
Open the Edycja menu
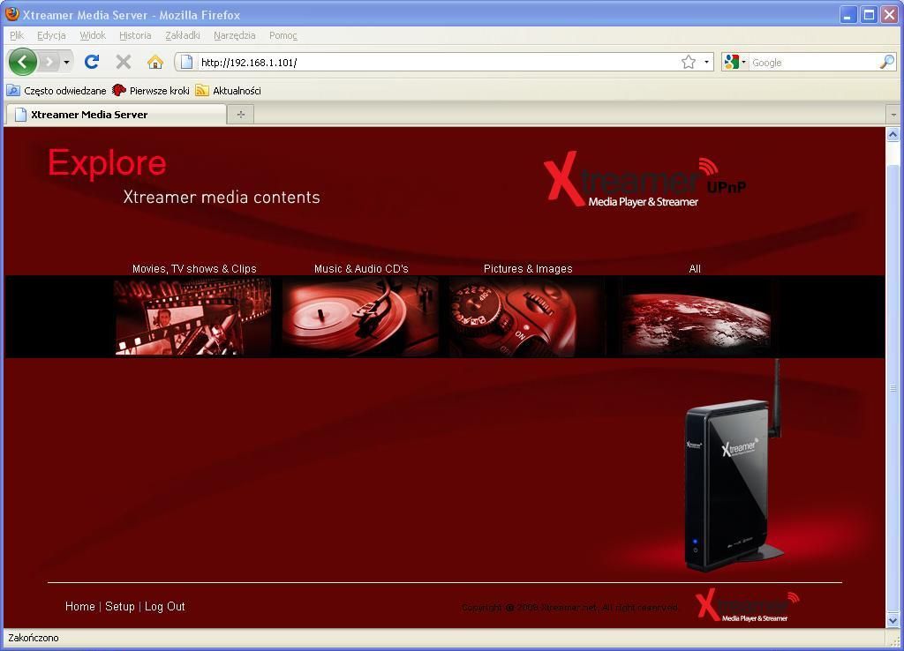click(51, 35)
